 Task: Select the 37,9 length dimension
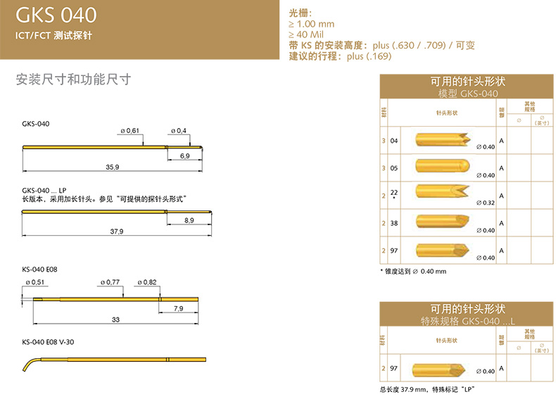(116, 232)
